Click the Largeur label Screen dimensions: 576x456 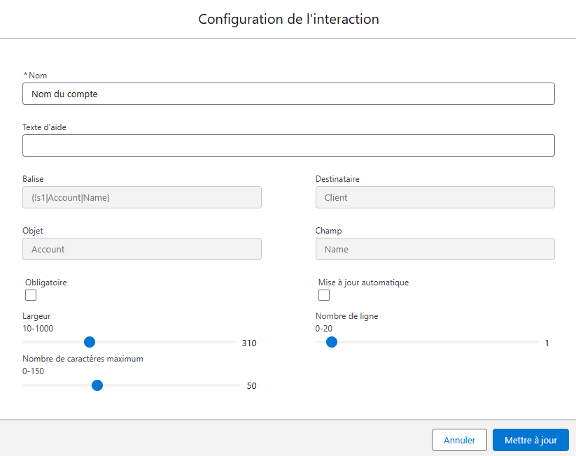tap(36, 315)
